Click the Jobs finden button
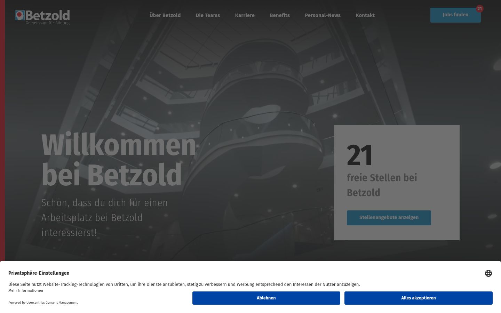The image size is (501, 313). click(x=455, y=15)
